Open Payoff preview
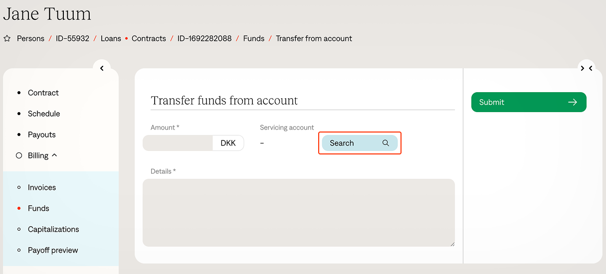This screenshot has height=274, width=606. 53,250
